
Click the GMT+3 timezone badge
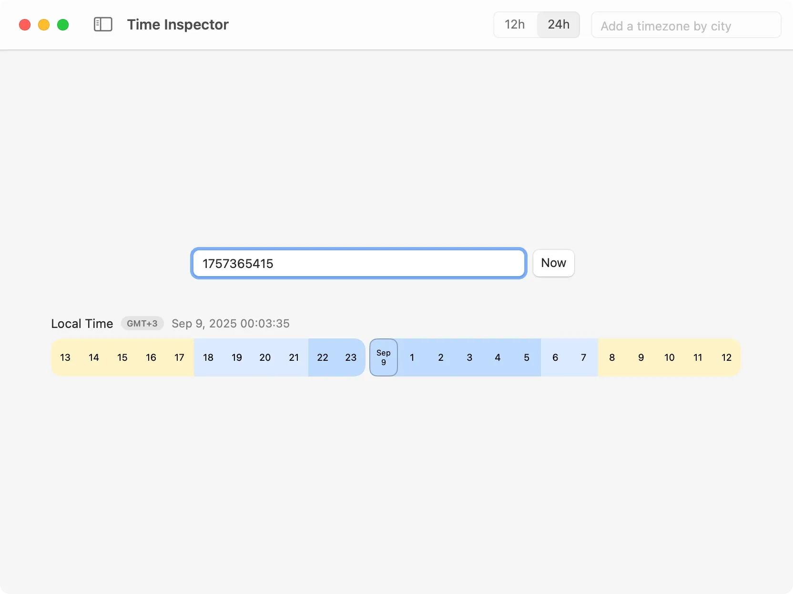[142, 324]
